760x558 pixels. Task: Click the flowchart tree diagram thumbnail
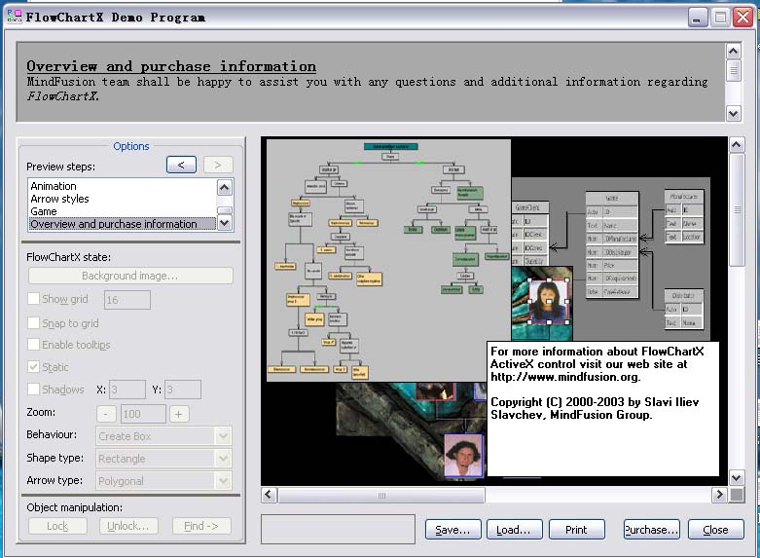[388, 260]
